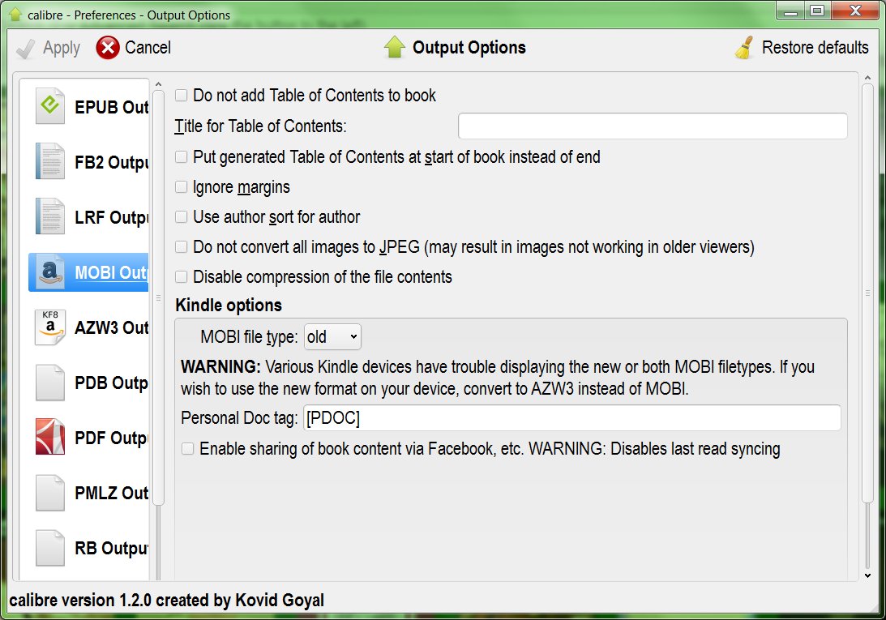Screen dimensions: 886x620
Task: Enable sharing of book content via Facebook
Action: [187, 448]
